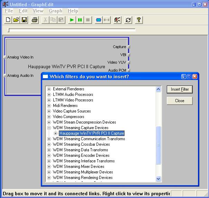
Task: Click the Insert Filter toolbar icon
Action: coord(99,20)
